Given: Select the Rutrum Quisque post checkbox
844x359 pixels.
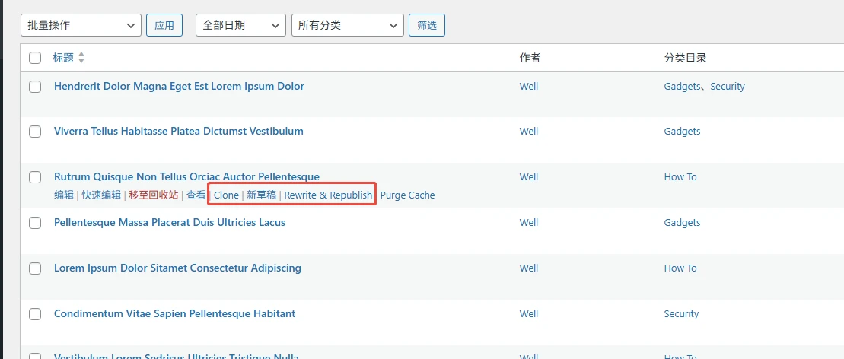Looking at the screenshot, I should click(x=35, y=177).
